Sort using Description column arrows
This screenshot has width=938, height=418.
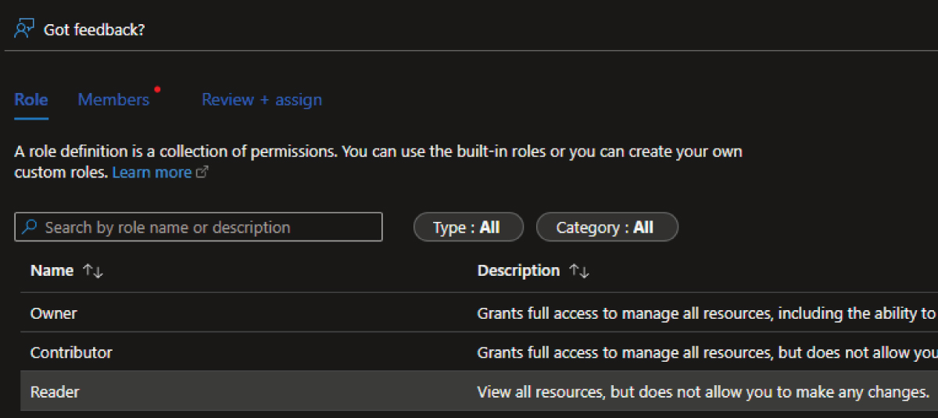[x=578, y=271]
